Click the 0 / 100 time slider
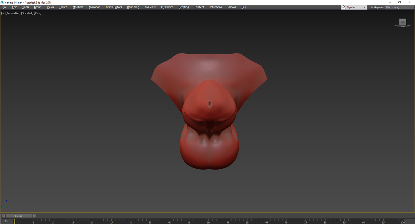This screenshot has width=415, height=224. click(19, 216)
